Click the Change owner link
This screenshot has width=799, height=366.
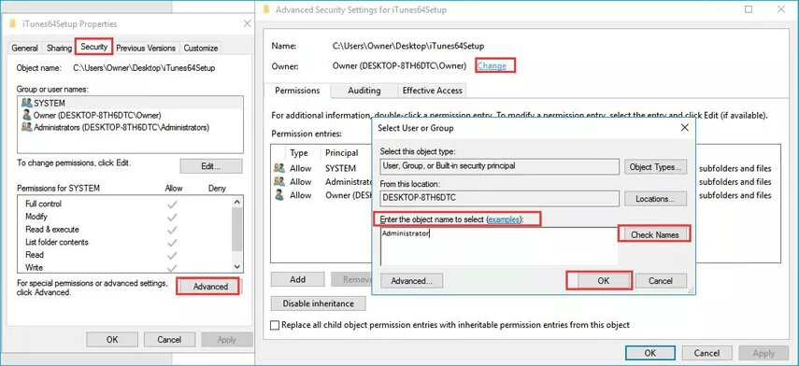pyautogui.click(x=492, y=65)
